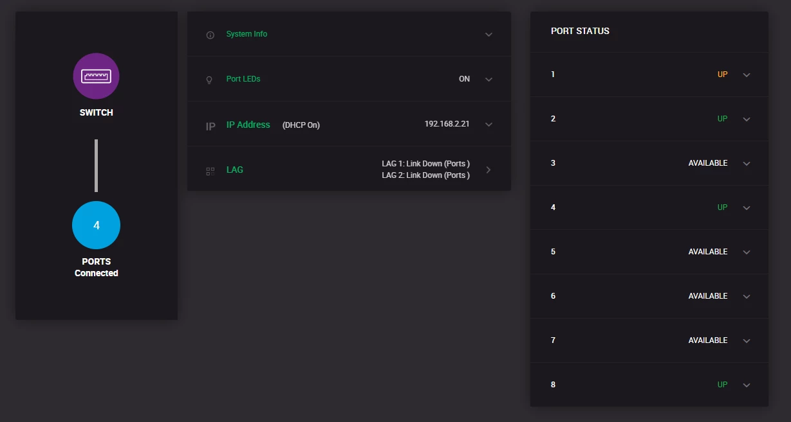
Task: Click the Port LEDs ON status
Action: coord(464,79)
